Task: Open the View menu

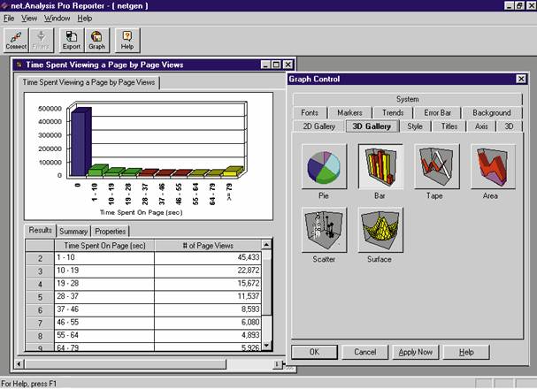Action: coord(29,19)
